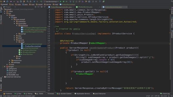Switch to the ProductManageController.java tab
This screenshot has width=173, height=97.
pyautogui.click(x=61, y=7)
